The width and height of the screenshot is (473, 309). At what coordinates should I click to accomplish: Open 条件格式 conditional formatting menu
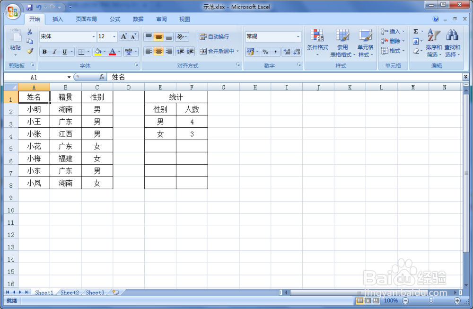click(x=317, y=42)
